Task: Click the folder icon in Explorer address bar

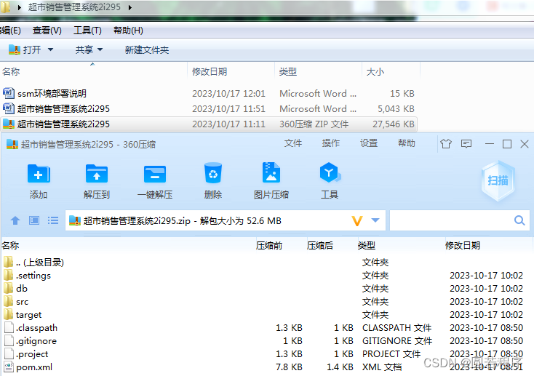Action: click(5, 7)
